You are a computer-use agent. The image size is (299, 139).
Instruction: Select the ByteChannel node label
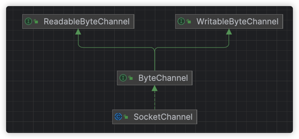[163, 78]
